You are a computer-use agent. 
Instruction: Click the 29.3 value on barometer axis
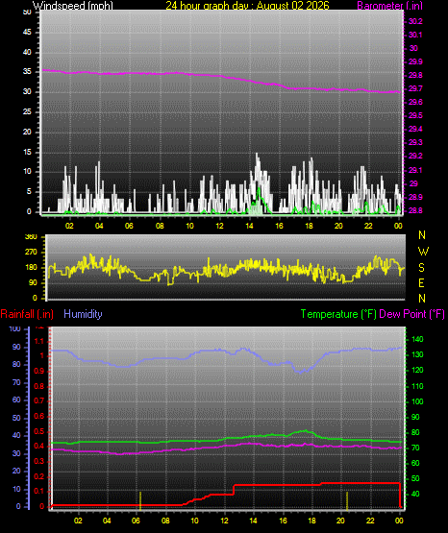point(415,142)
